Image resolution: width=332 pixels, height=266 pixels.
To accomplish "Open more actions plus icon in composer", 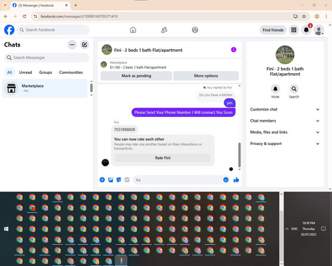I will click(x=102, y=180).
